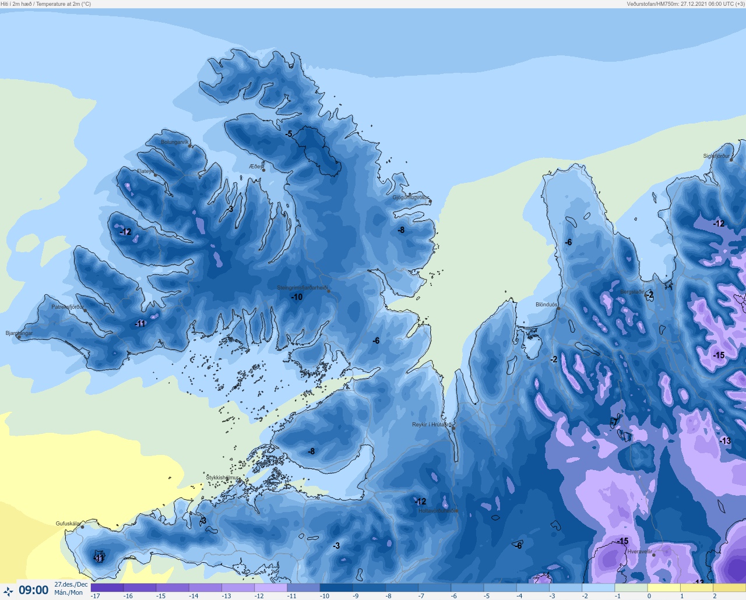The image size is (746, 600).
Task: Pick the dark blue legend swatch labeled -10
Action: tap(336, 588)
